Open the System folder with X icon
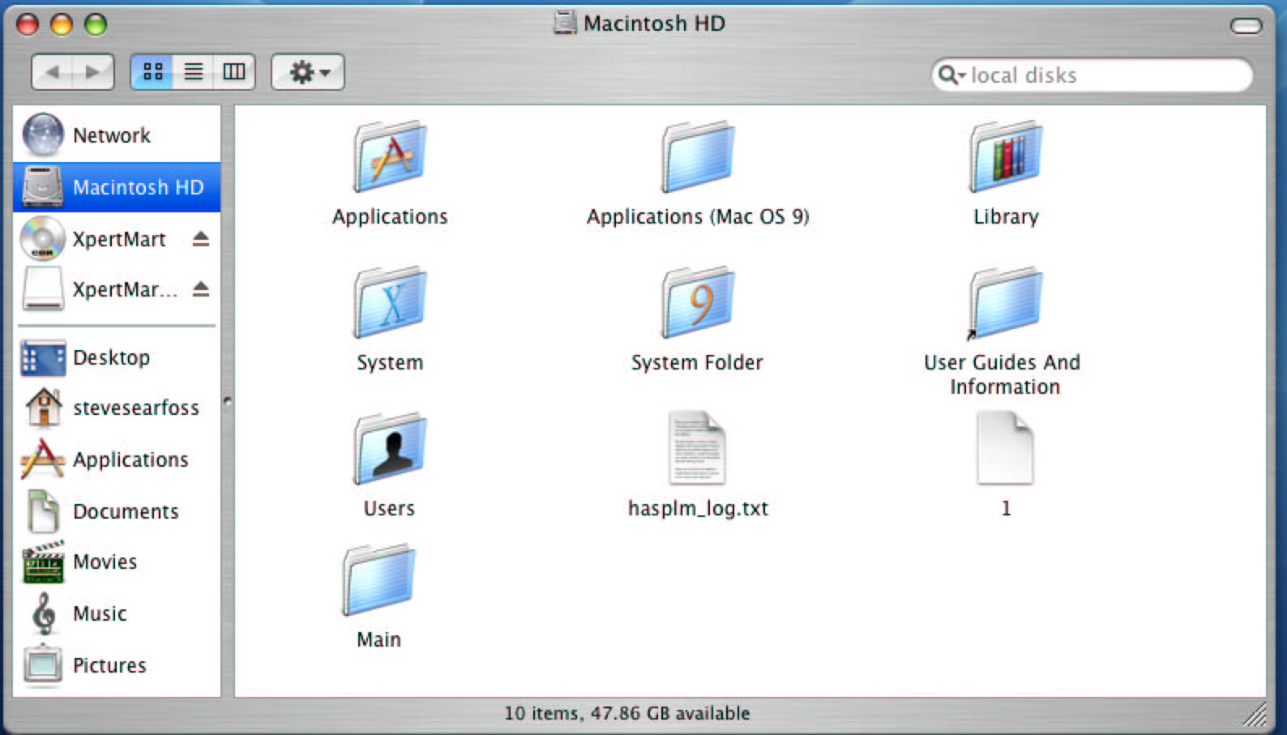This screenshot has height=735, width=1287. 390,302
